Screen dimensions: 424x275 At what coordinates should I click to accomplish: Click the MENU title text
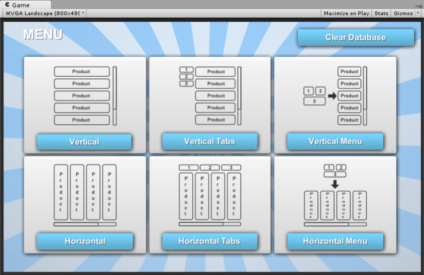click(x=43, y=34)
